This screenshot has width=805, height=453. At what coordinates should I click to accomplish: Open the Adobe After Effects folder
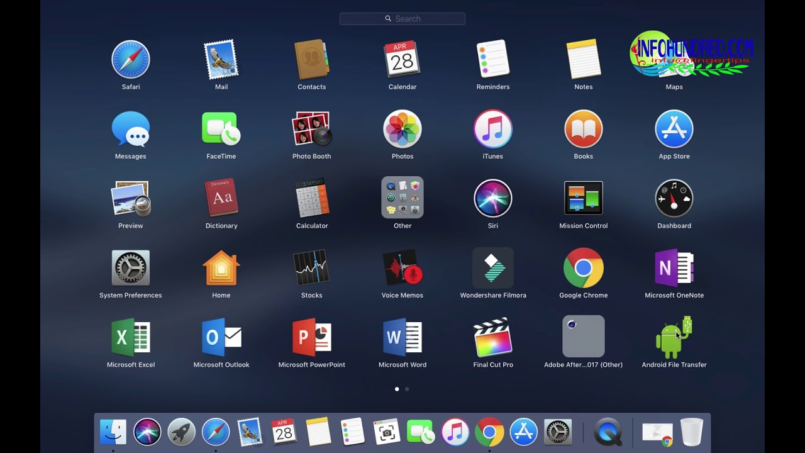tap(584, 337)
